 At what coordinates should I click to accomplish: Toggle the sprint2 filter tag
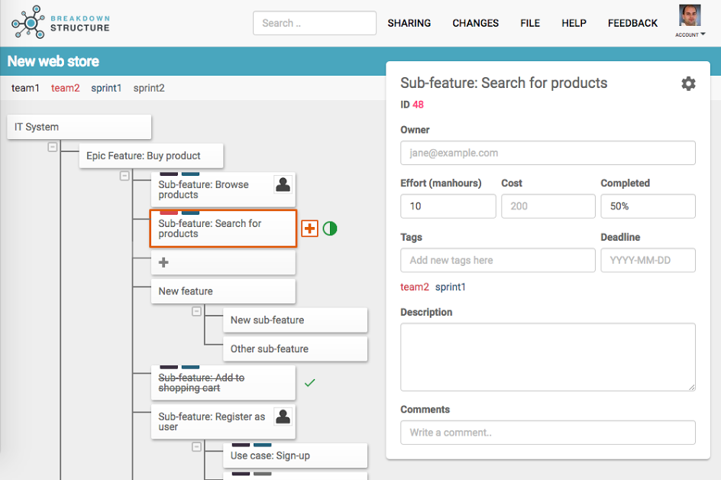tap(148, 88)
